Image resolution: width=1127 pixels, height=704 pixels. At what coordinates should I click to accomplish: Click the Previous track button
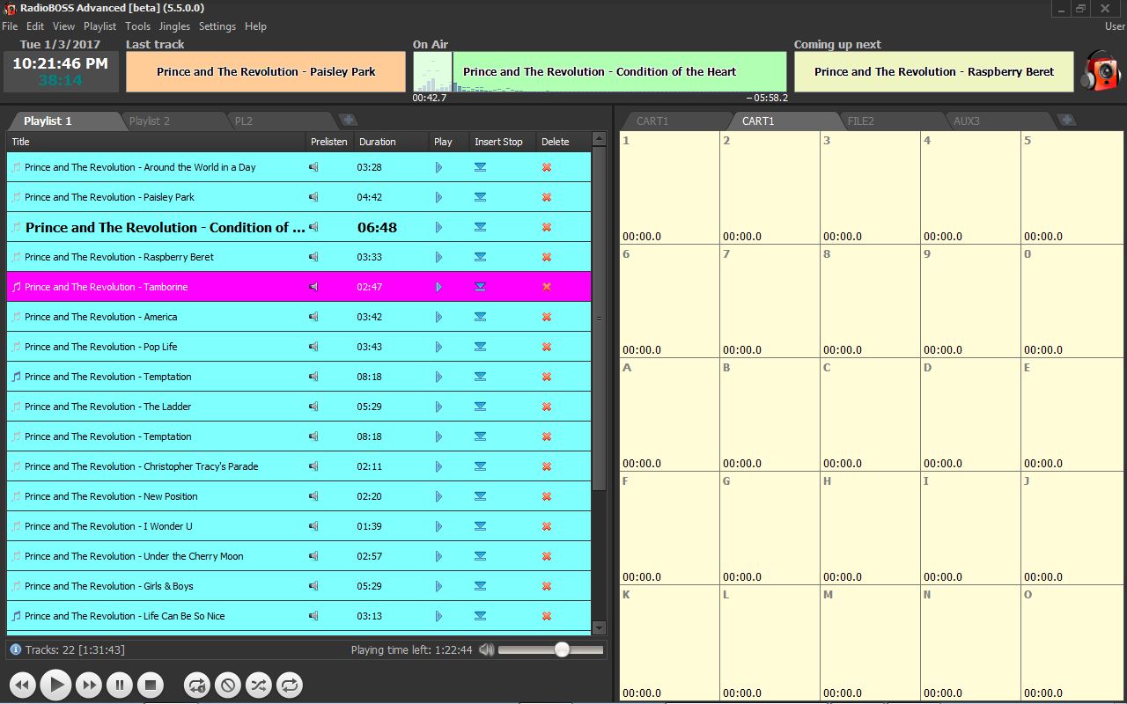(23, 684)
